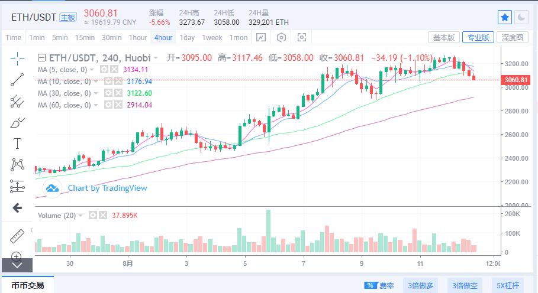Open the pattern drawing tool
Viewport: 538px width, 293px height.
(x=17, y=165)
